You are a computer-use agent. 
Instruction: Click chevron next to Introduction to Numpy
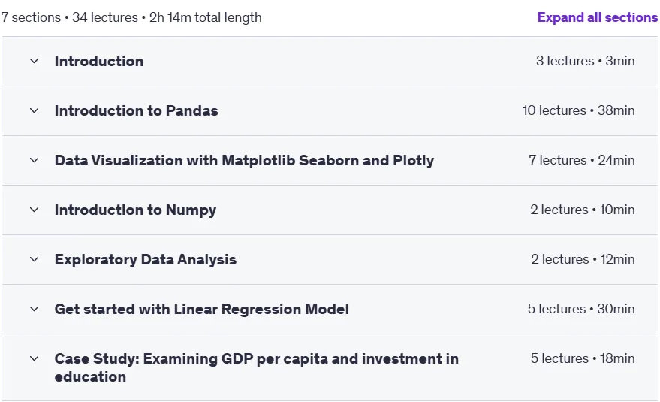point(34,210)
